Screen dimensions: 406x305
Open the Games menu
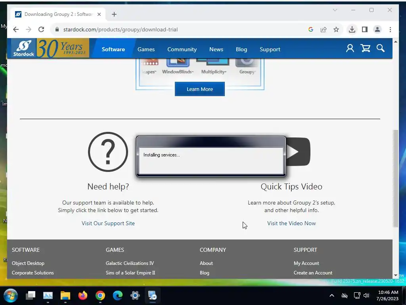tap(146, 49)
